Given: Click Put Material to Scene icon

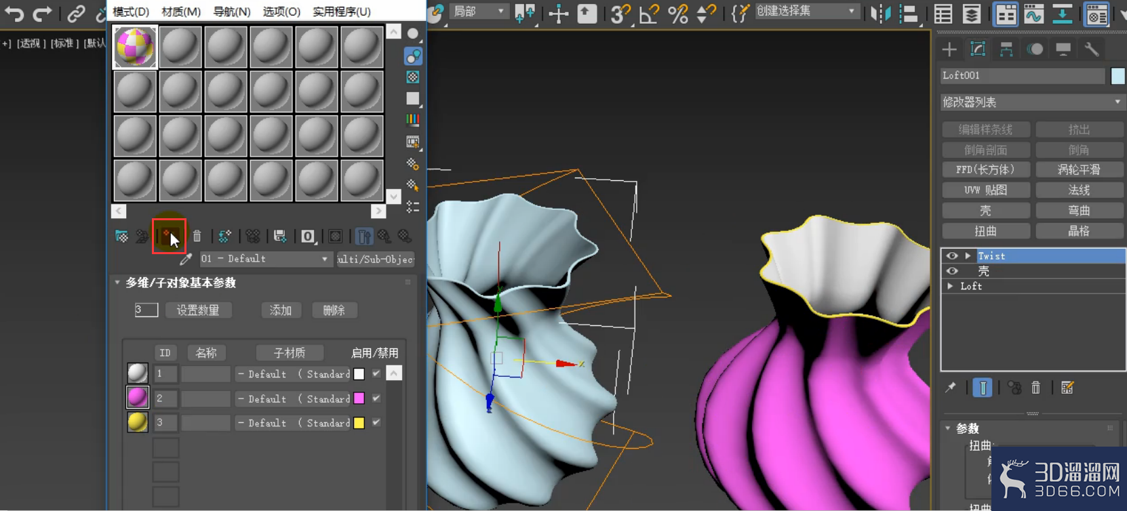Looking at the screenshot, I should 142,237.
